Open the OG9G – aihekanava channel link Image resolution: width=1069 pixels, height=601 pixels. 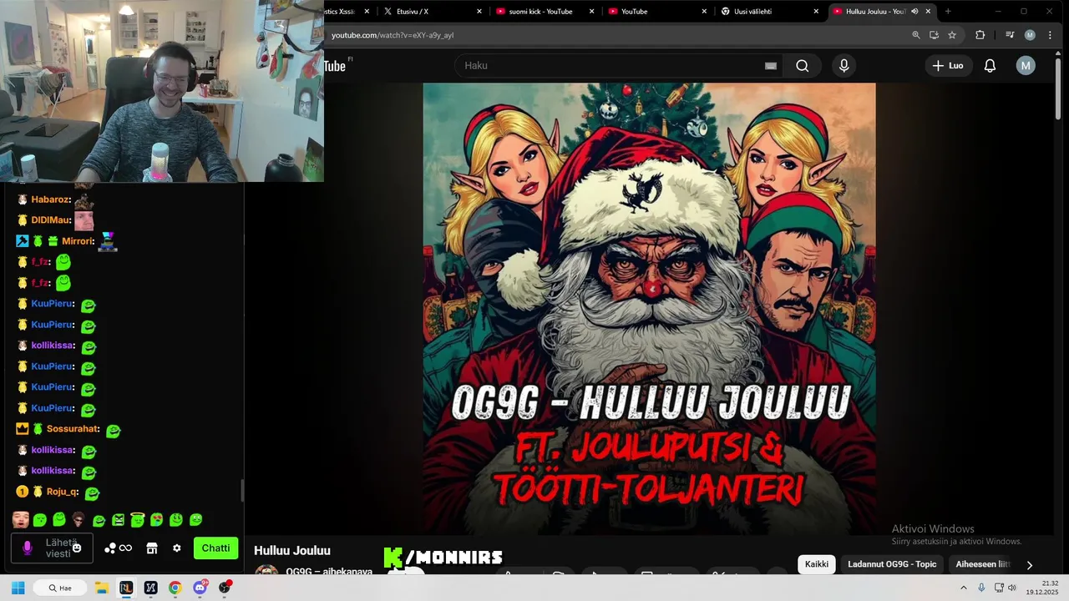click(329, 572)
